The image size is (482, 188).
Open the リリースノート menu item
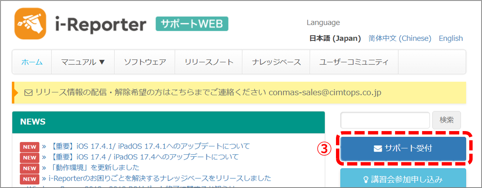(209, 62)
